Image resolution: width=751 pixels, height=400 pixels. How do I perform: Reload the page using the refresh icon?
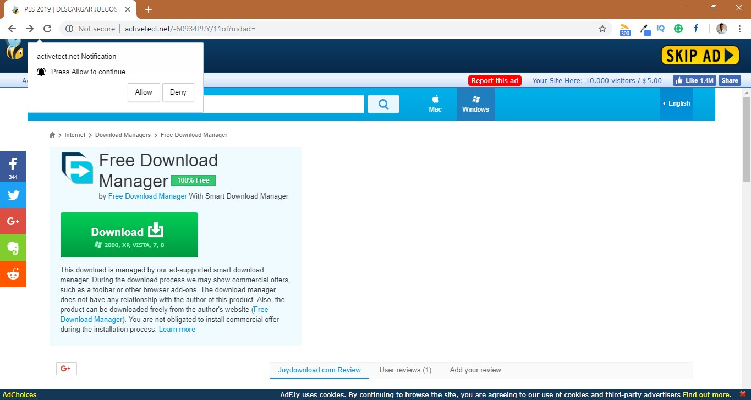tap(47, 28)
